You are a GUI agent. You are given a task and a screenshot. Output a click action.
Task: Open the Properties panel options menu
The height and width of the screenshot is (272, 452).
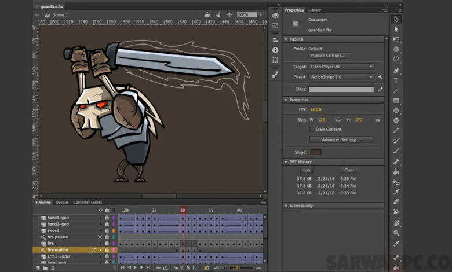(x=385, y=10)
